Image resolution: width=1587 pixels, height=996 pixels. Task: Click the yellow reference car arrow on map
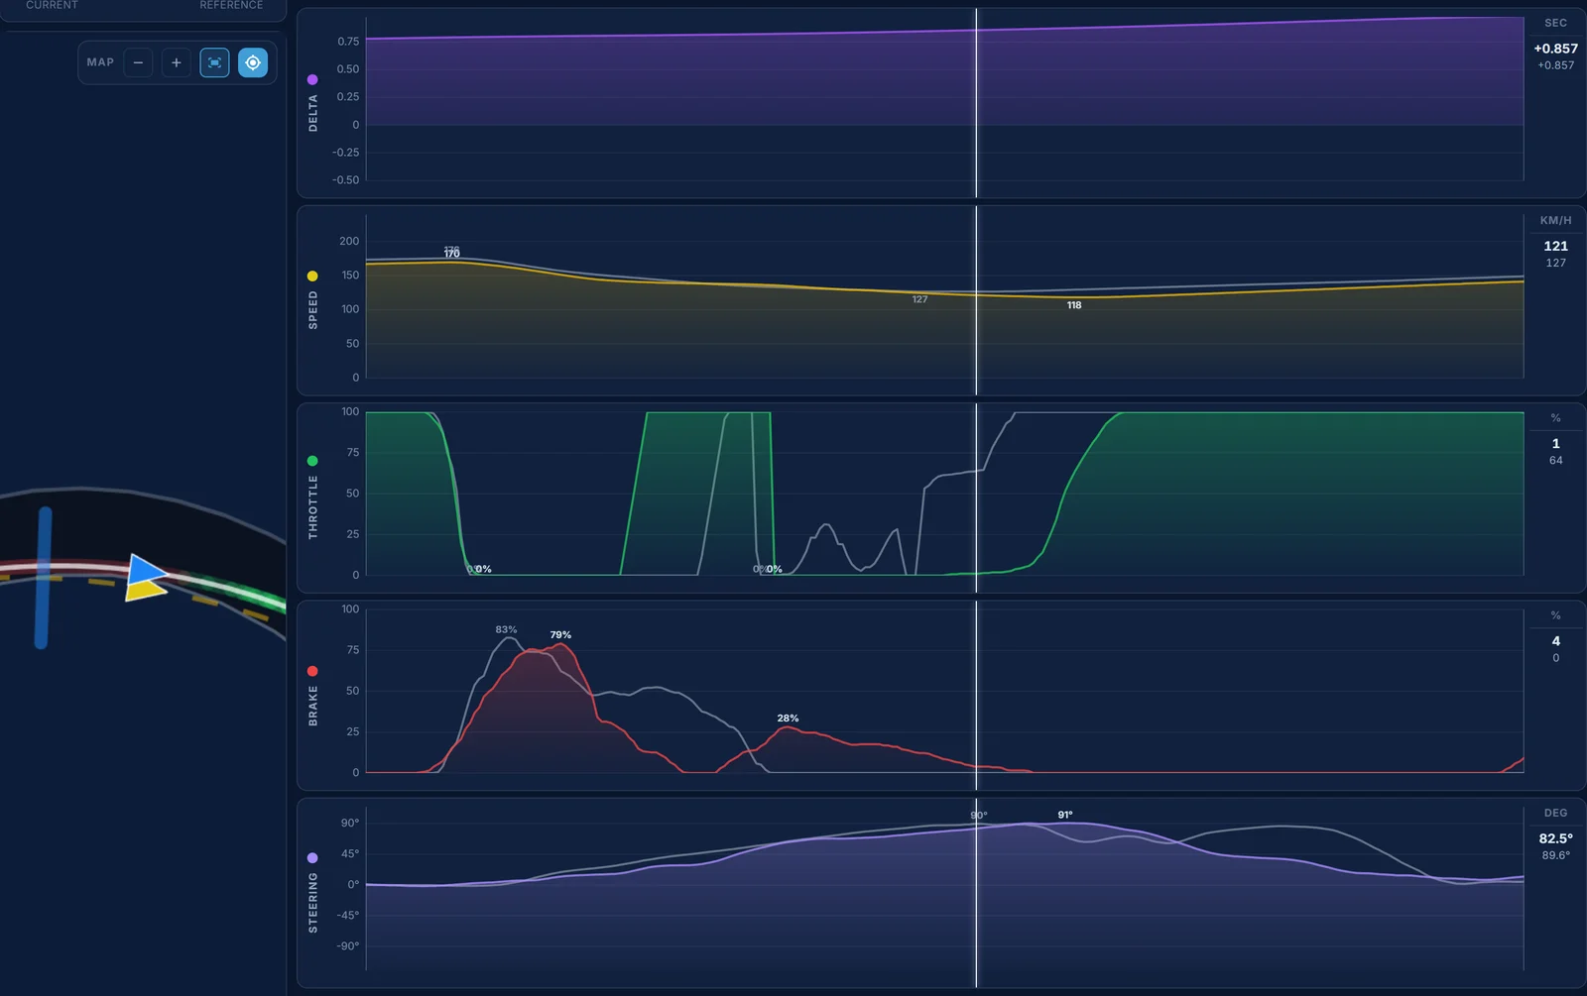(146, 590)
